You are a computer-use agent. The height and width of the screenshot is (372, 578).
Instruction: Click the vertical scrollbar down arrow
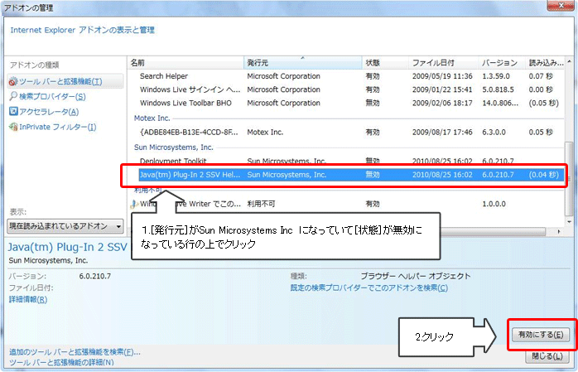pyautogui.click(x=569, y=221)
